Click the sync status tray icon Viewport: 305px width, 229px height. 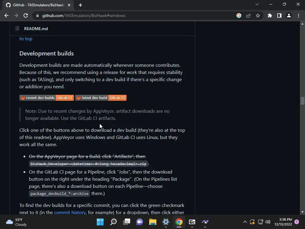252,222
